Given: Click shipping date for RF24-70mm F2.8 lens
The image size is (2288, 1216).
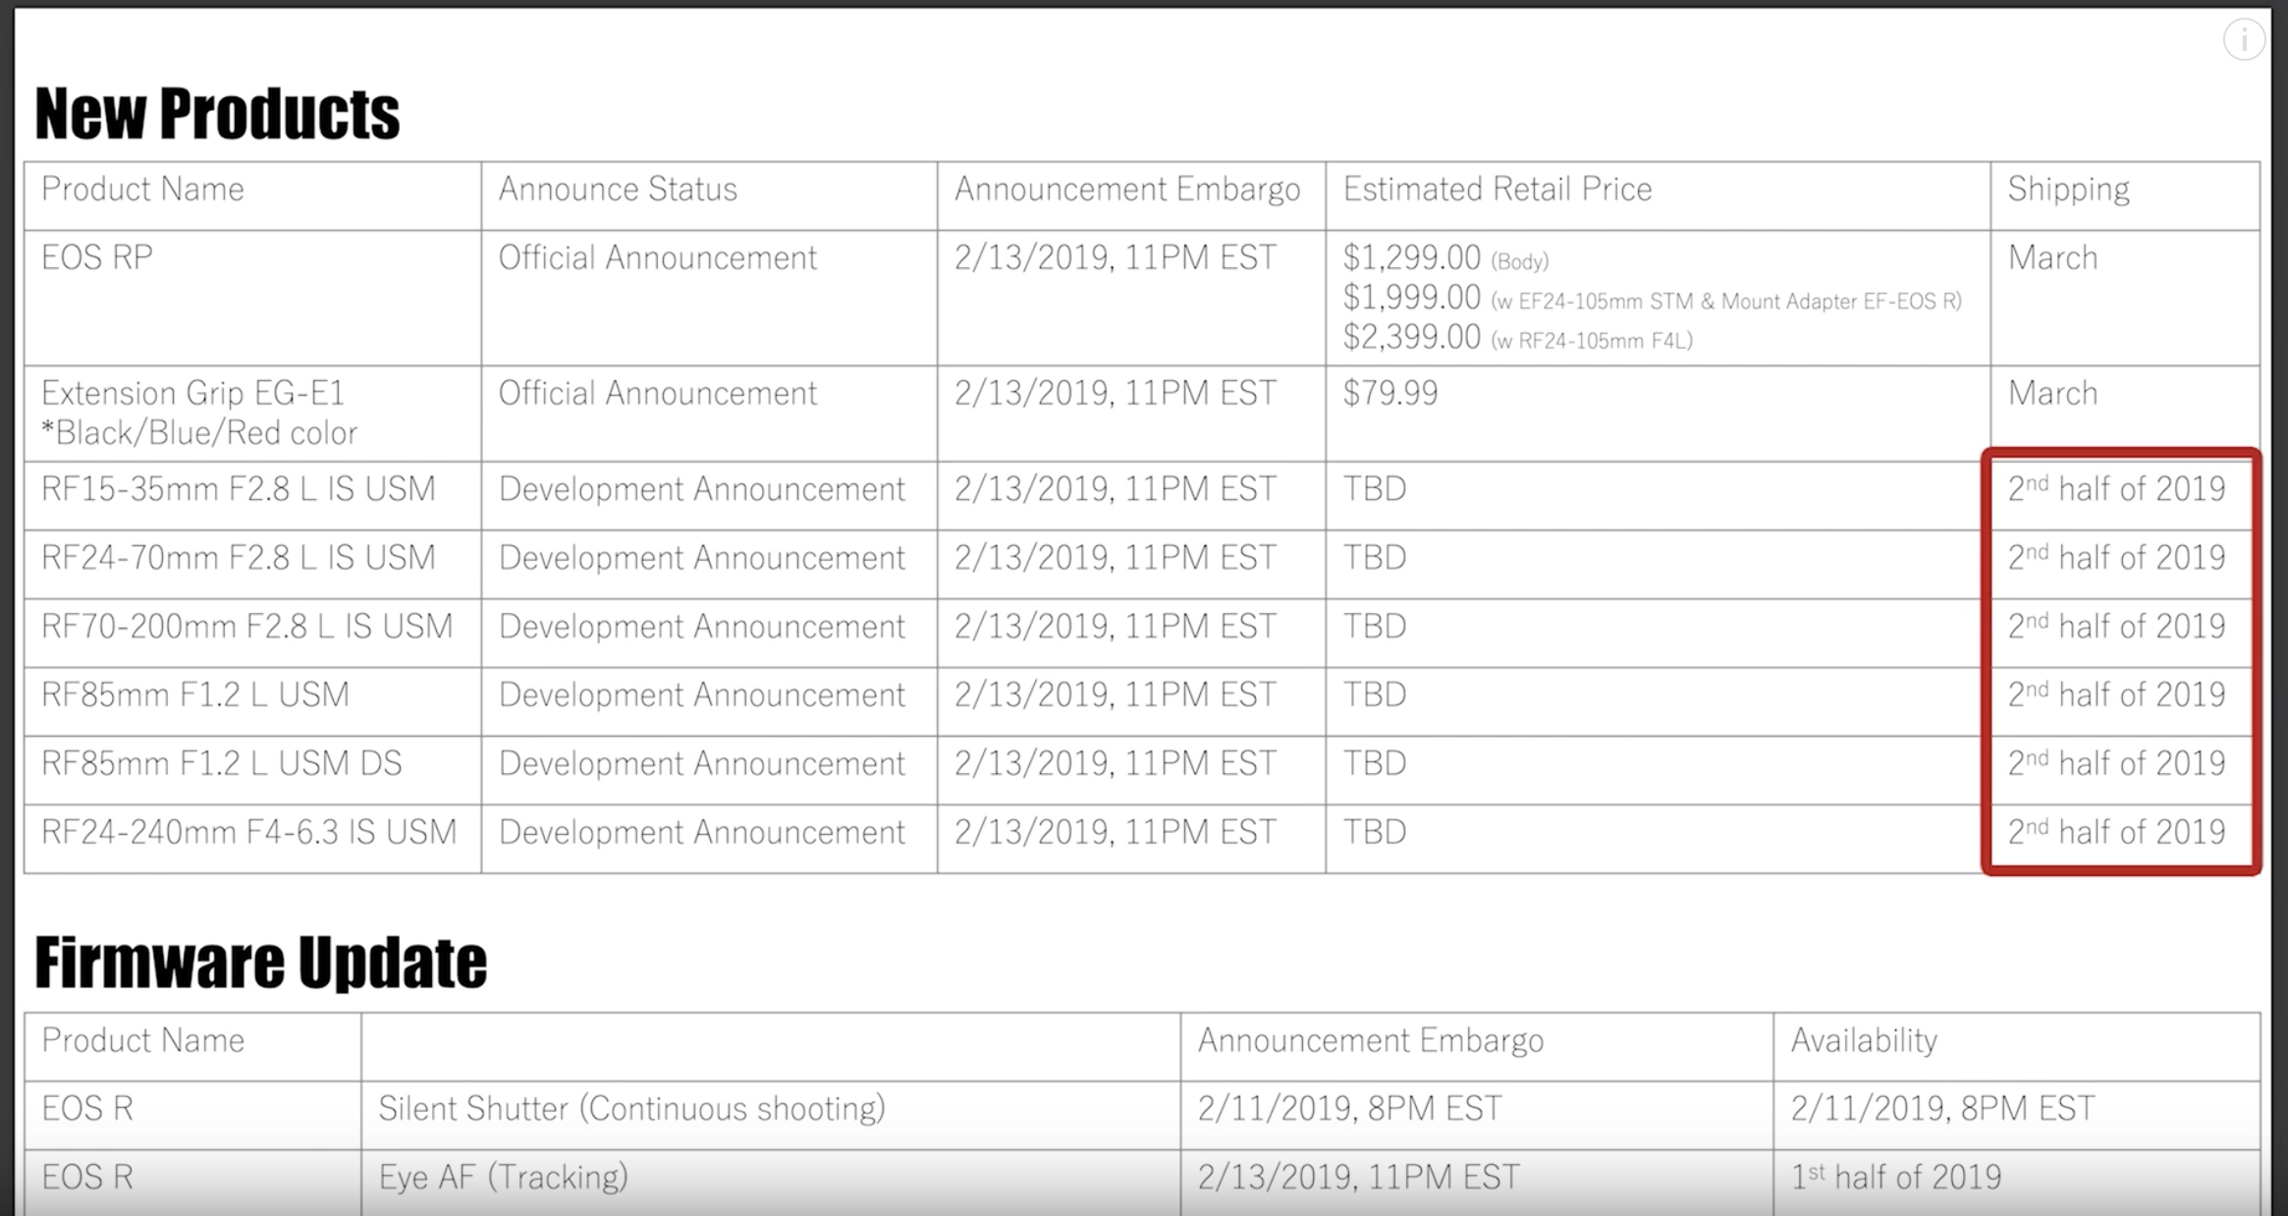Looking at the screenshot, I should (2116, 558).
